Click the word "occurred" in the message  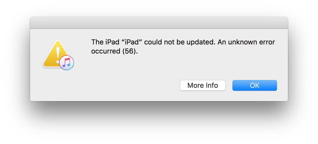(x=106, y=51)
